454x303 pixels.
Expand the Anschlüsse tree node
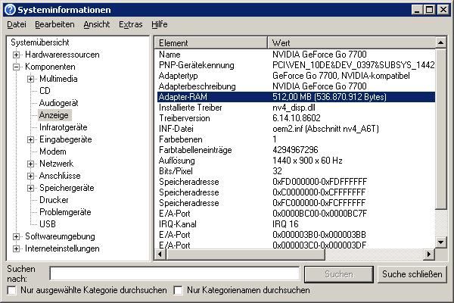pyautogui.click(x=31, y=176)
